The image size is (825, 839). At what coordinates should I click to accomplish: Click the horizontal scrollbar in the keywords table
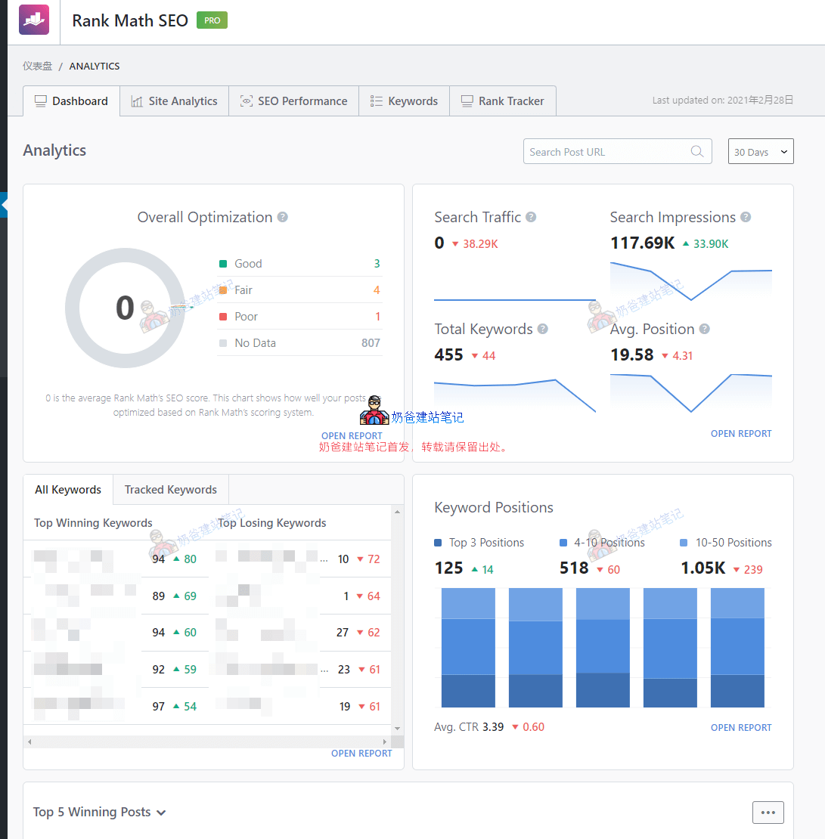click(x=204, y=742)
